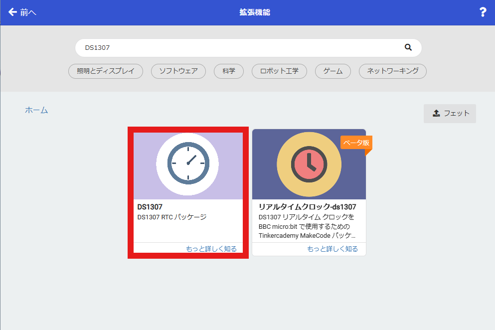This screenshot has height=330, width=495.
Task: Filter by 科学 category
Action: pos(229,71)
